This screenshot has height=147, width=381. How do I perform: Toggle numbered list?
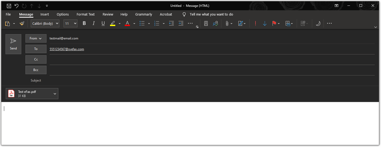click(157, 23)
